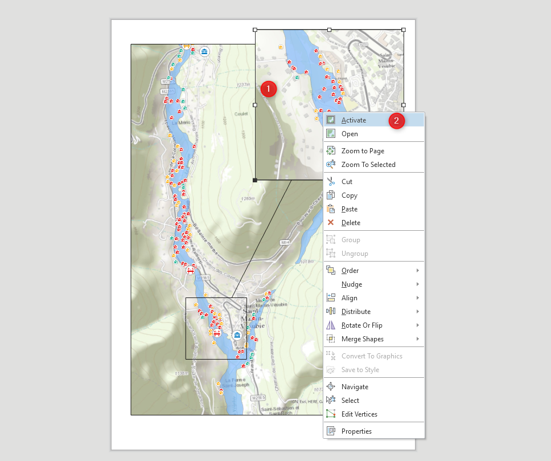Click the Select cursor icon
Image resolution: width=551 pixels, height=461 pixels.
tap(331, 400)
